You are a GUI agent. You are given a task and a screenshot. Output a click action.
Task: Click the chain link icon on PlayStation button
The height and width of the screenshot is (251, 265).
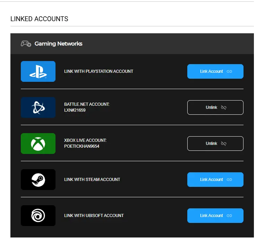click(x=229, y=71)
